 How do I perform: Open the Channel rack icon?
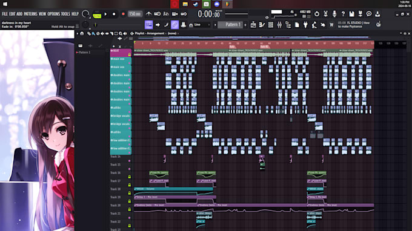click(271, 25)
